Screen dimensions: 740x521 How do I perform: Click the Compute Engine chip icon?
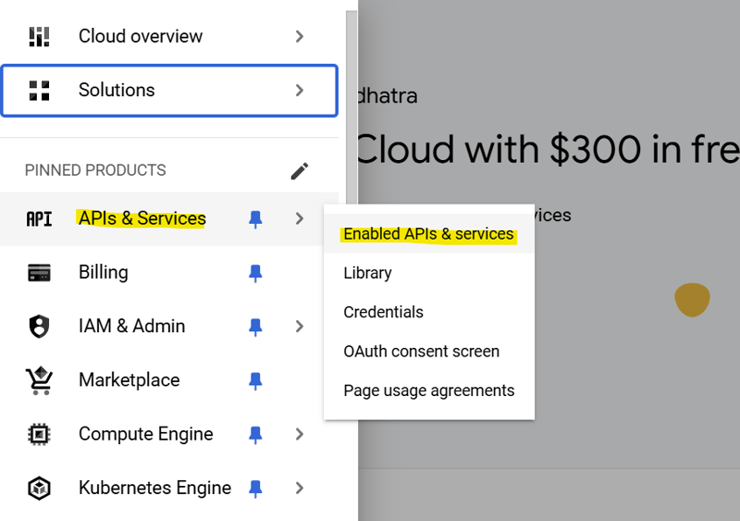coord(39,434)
